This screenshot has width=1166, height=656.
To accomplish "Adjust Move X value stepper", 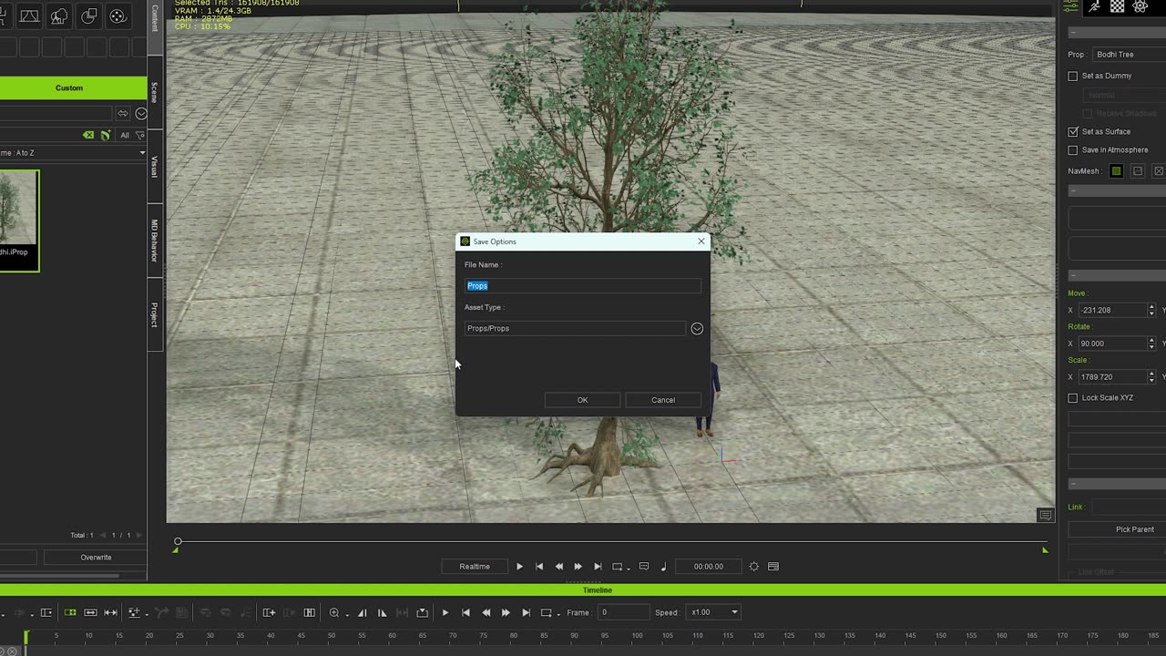I will tap(1151, 311).
